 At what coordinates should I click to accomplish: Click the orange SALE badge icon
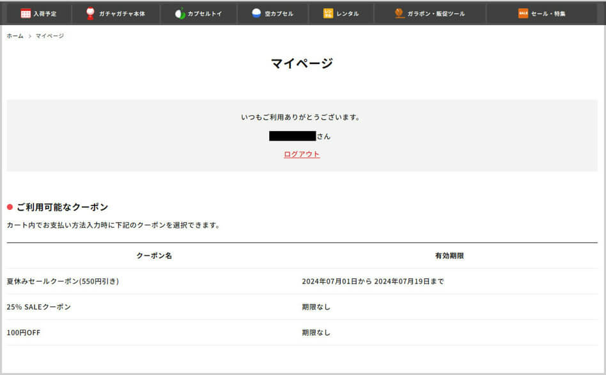point(523,13)
